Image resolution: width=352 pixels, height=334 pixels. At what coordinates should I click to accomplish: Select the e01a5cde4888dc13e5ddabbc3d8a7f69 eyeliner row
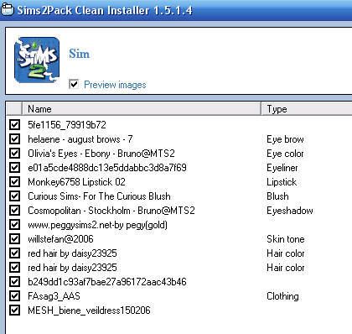[179, 168]
